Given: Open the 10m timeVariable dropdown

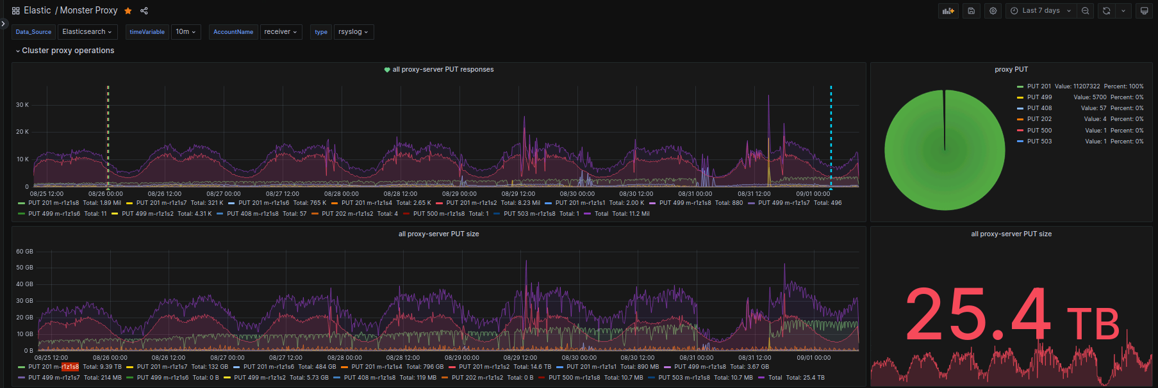Looking at the screenshot, I should [186, 32].
